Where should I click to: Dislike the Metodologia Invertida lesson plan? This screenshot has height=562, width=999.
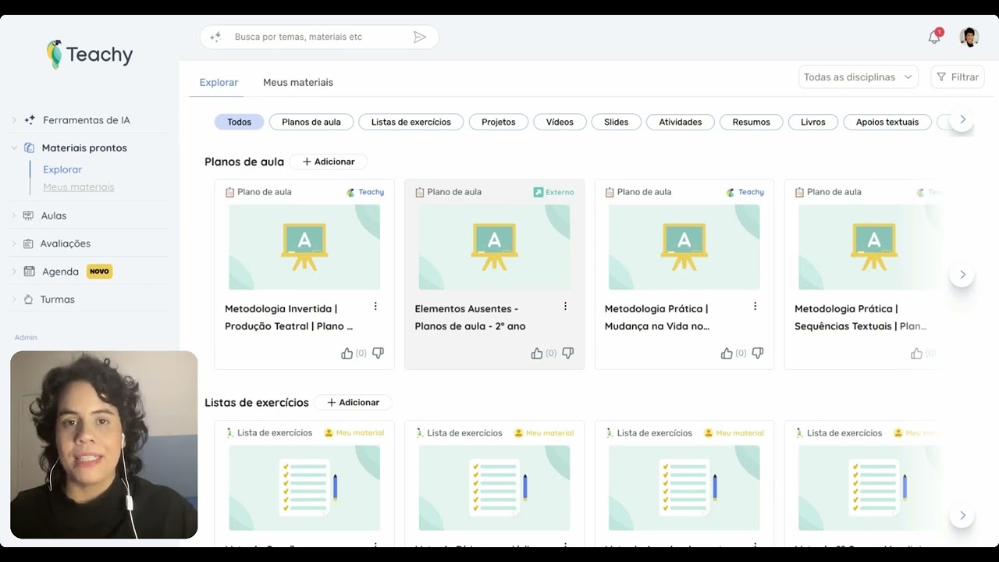tap(378, 354)
